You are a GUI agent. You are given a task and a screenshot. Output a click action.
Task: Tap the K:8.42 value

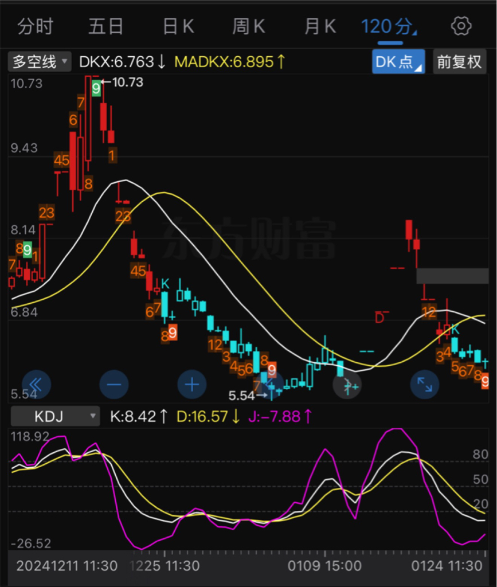click(139, 416)
